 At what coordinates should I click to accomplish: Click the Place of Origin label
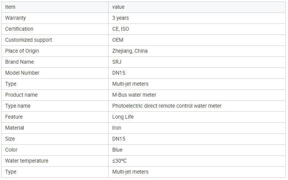point(22,51)
